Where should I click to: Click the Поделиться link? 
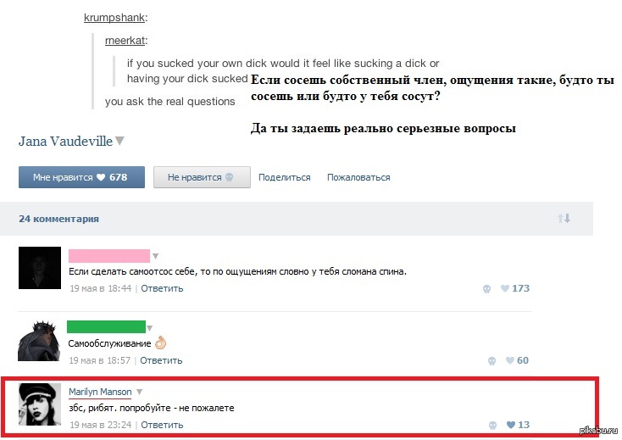point(285,177)
